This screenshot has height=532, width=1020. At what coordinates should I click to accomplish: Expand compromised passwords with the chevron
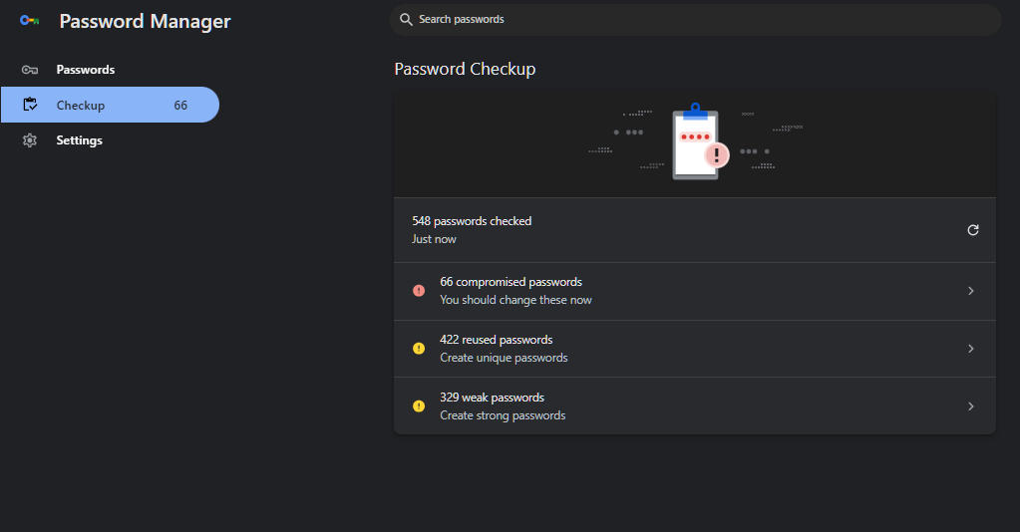[x=970, y=291]
